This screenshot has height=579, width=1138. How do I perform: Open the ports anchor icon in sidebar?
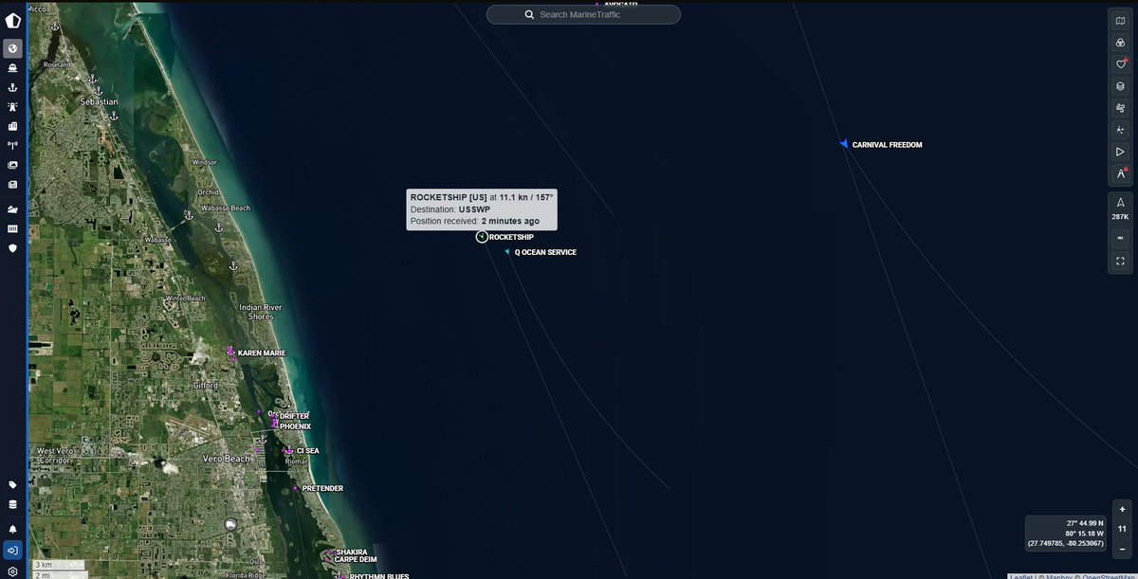12,87
